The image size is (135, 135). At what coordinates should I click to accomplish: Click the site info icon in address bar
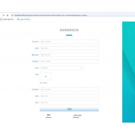coord(12,15)
